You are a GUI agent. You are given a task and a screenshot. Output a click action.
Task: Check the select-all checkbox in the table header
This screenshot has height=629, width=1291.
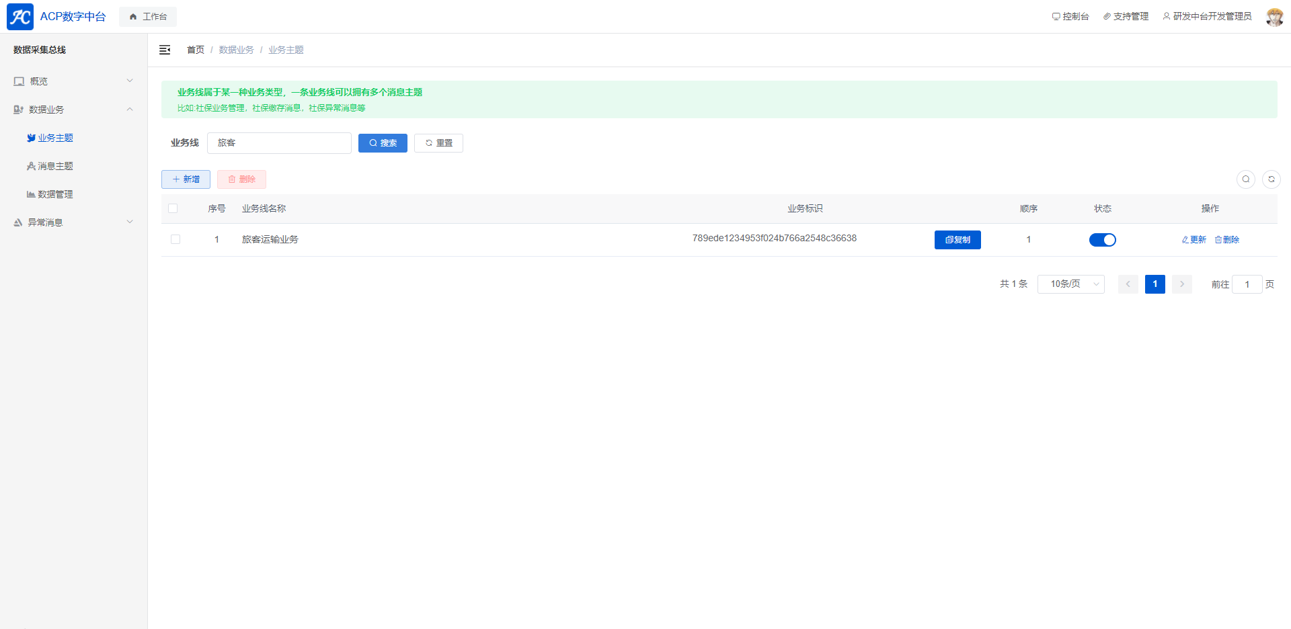click(173, 208)
